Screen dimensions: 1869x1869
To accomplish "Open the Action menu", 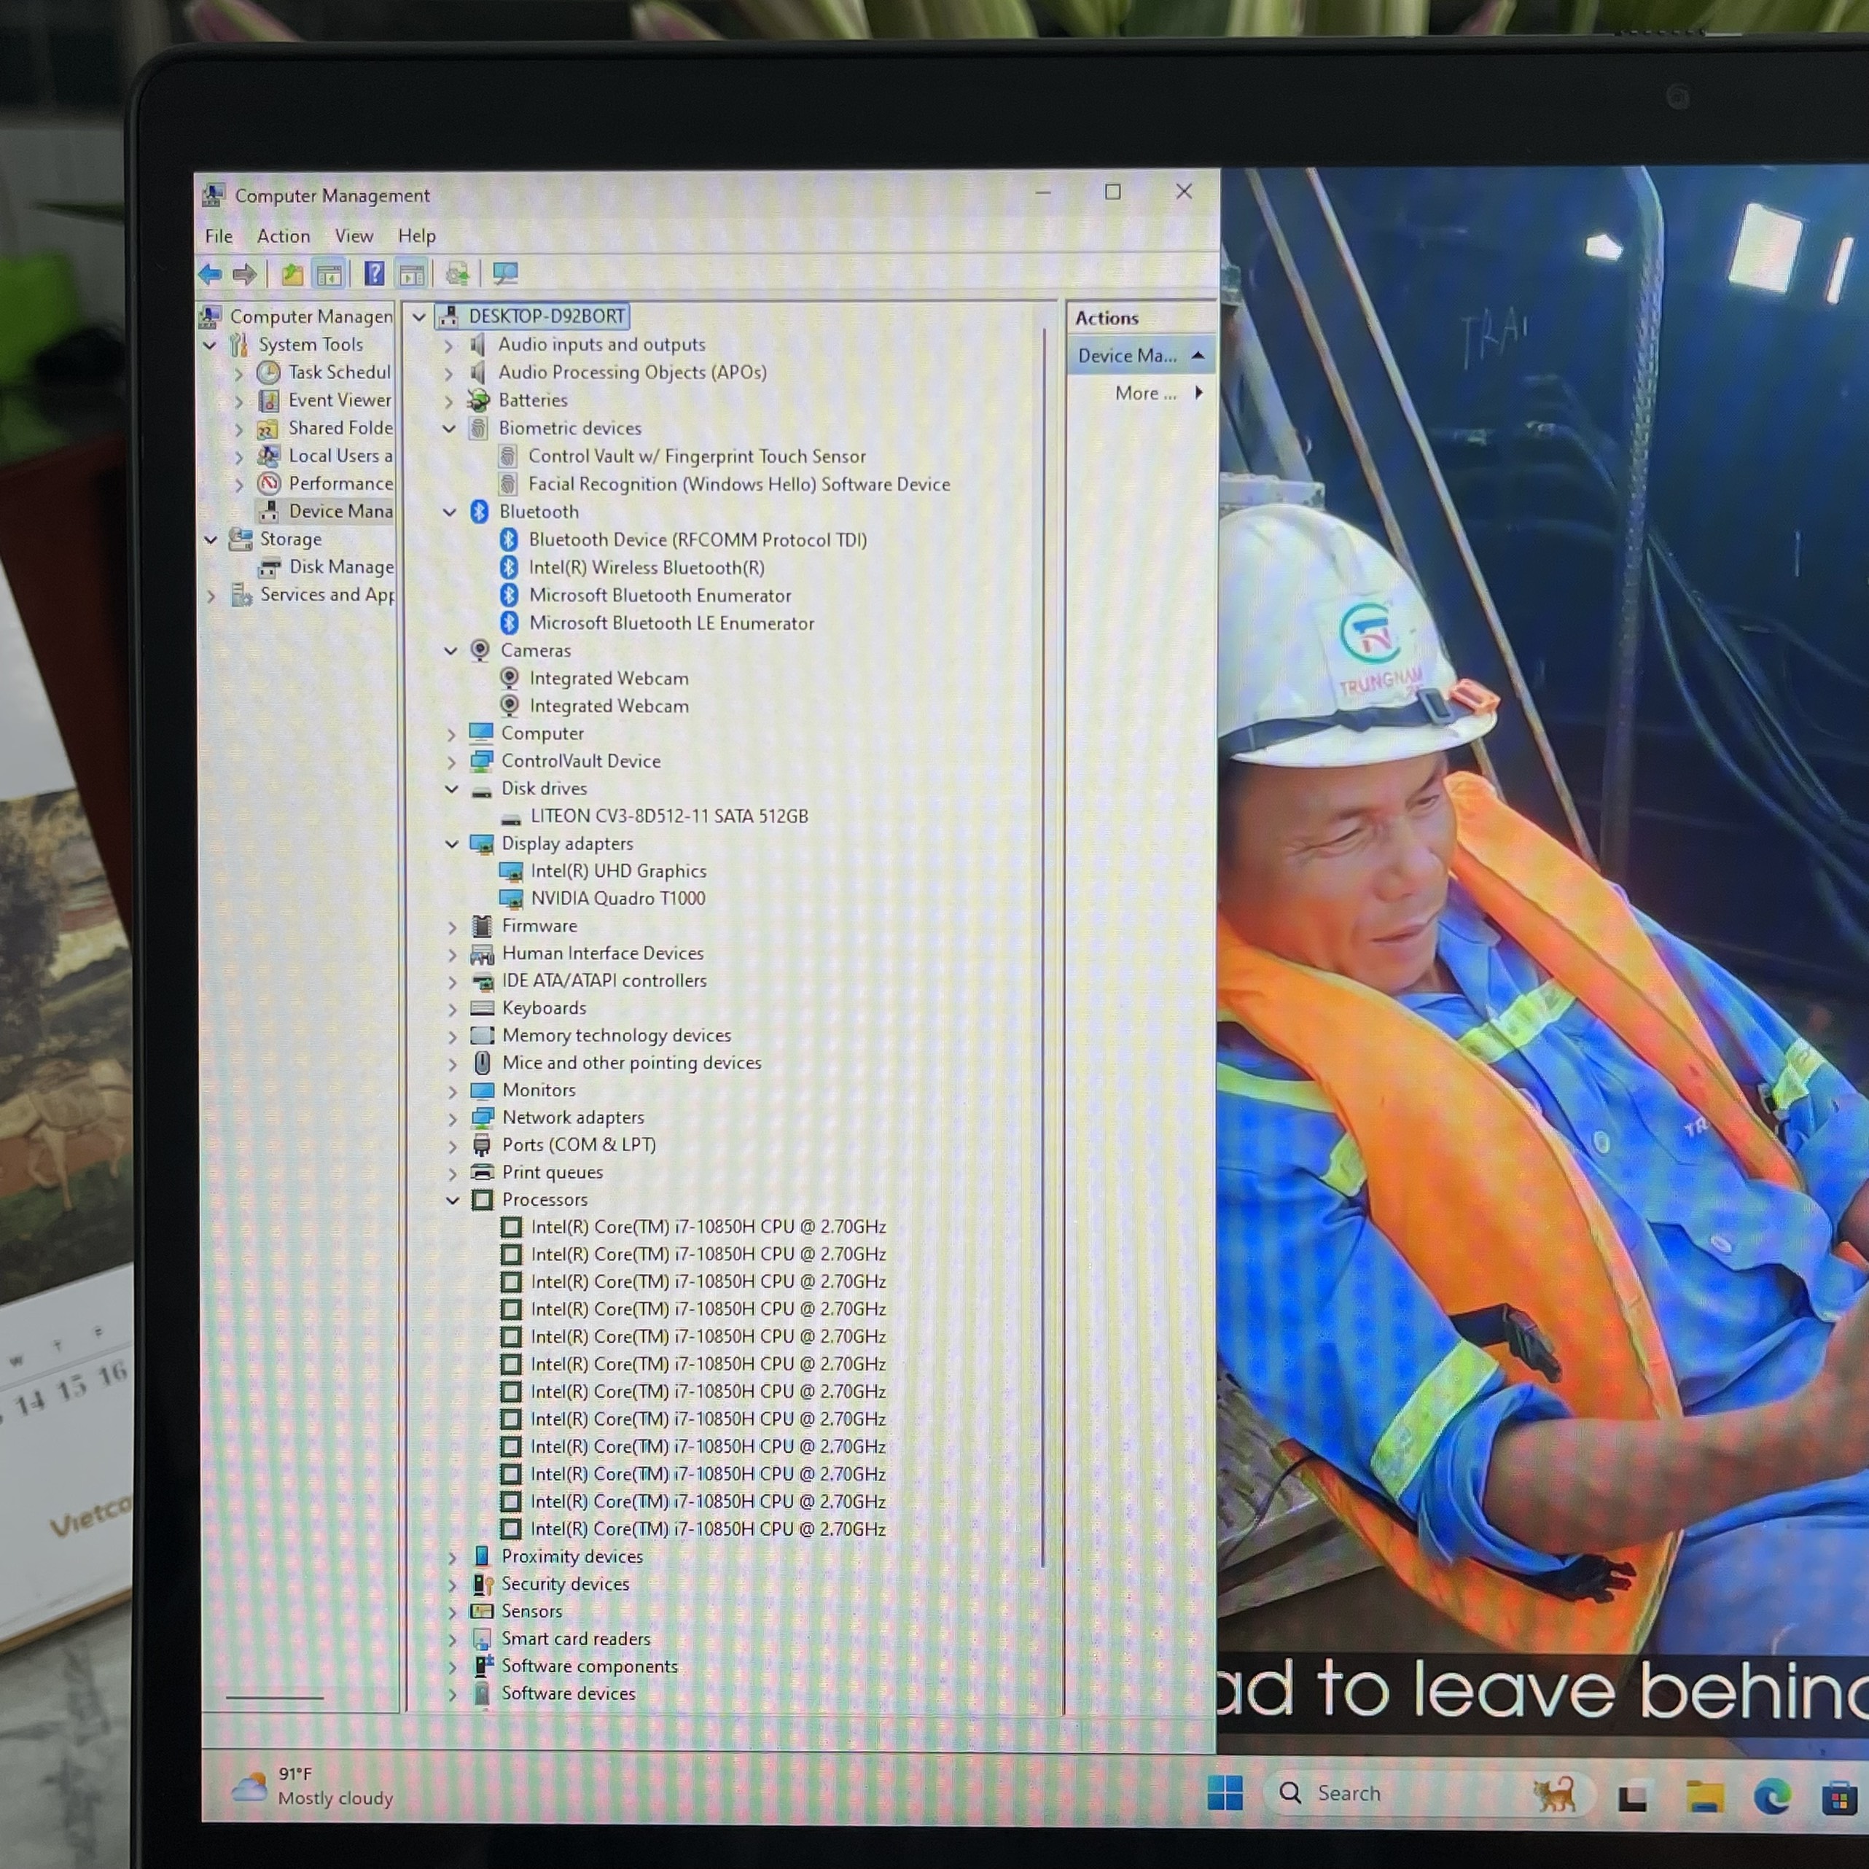I will click(284, 236).
